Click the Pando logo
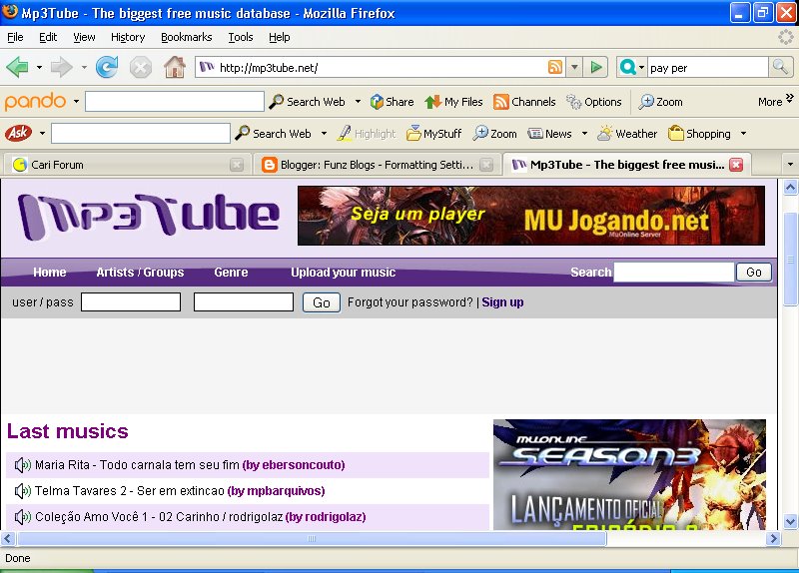Screen dimensions: 799x573 [x=35, y=102]
